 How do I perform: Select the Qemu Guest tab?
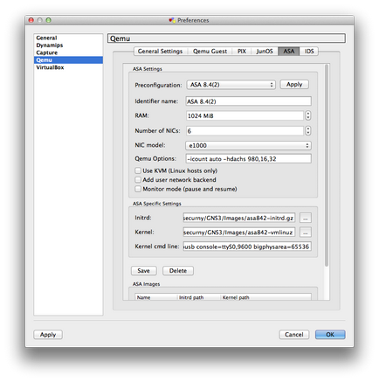click(210, 52)
